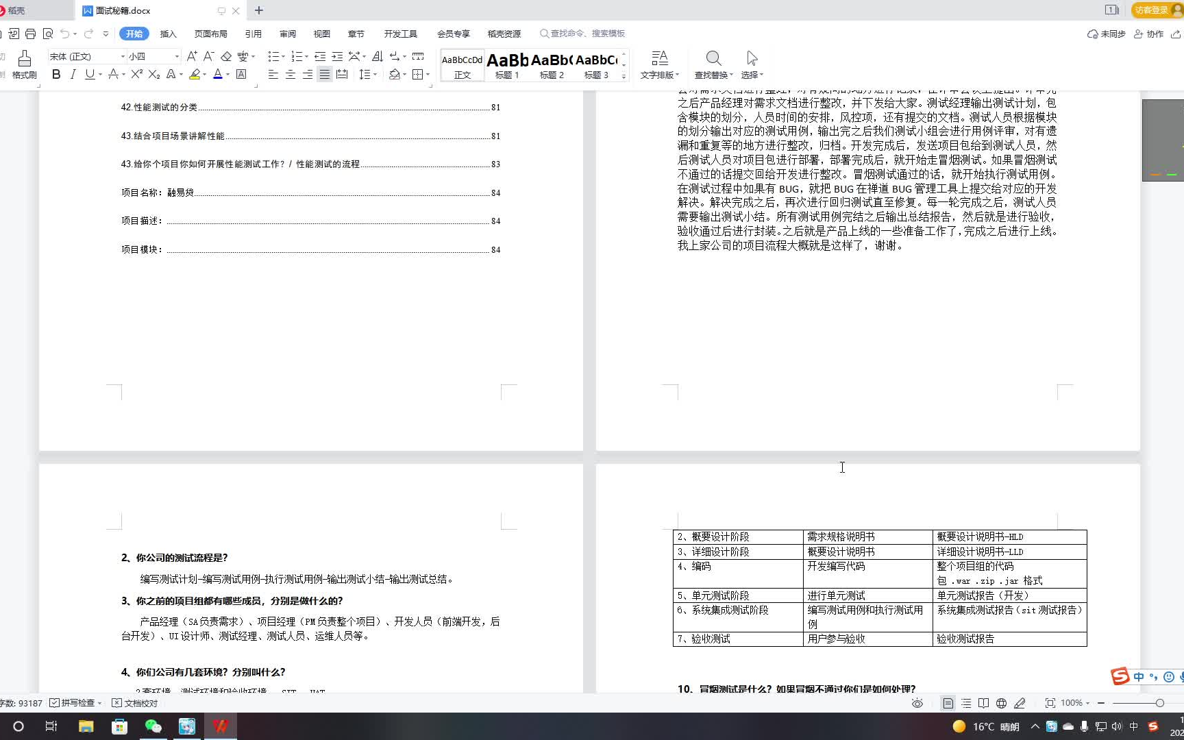Viewport: 1184px width, 740px height.
Task: Switch to outline view mode
Action: [966, 703]
